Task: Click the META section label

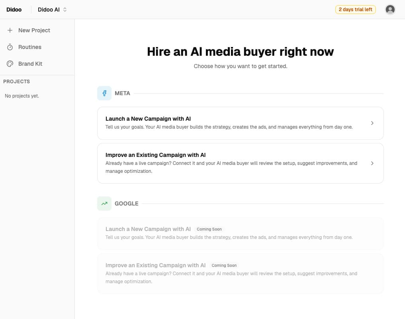Action: [x=122, y=93]
